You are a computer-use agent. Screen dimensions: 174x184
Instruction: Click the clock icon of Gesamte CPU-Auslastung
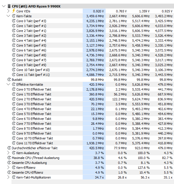pyautogui.click(x=9, y=163)
